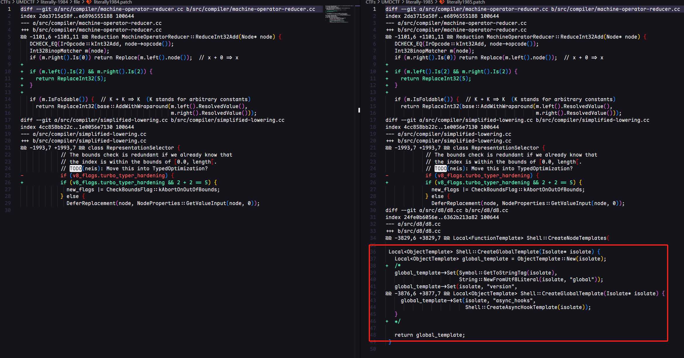
Task: Click removed 'turbo_typer_hardening' line in left editor
Action: [x=117, y=175]
